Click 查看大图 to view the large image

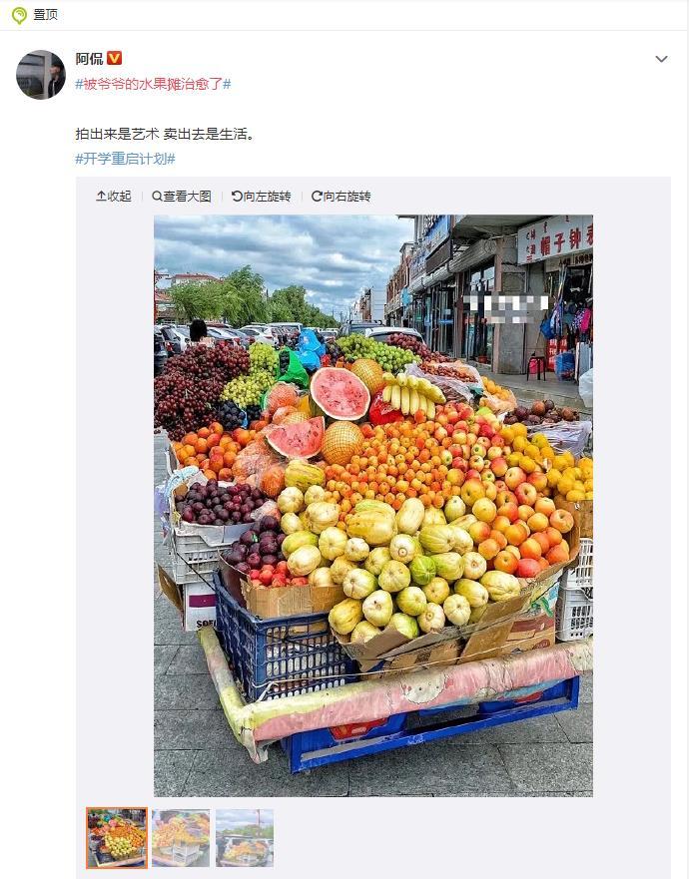(181, 197)
